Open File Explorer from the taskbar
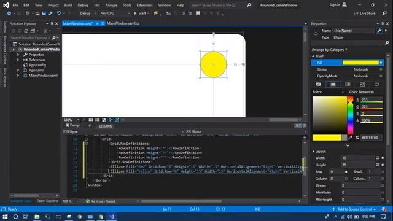 coord(37,217)
